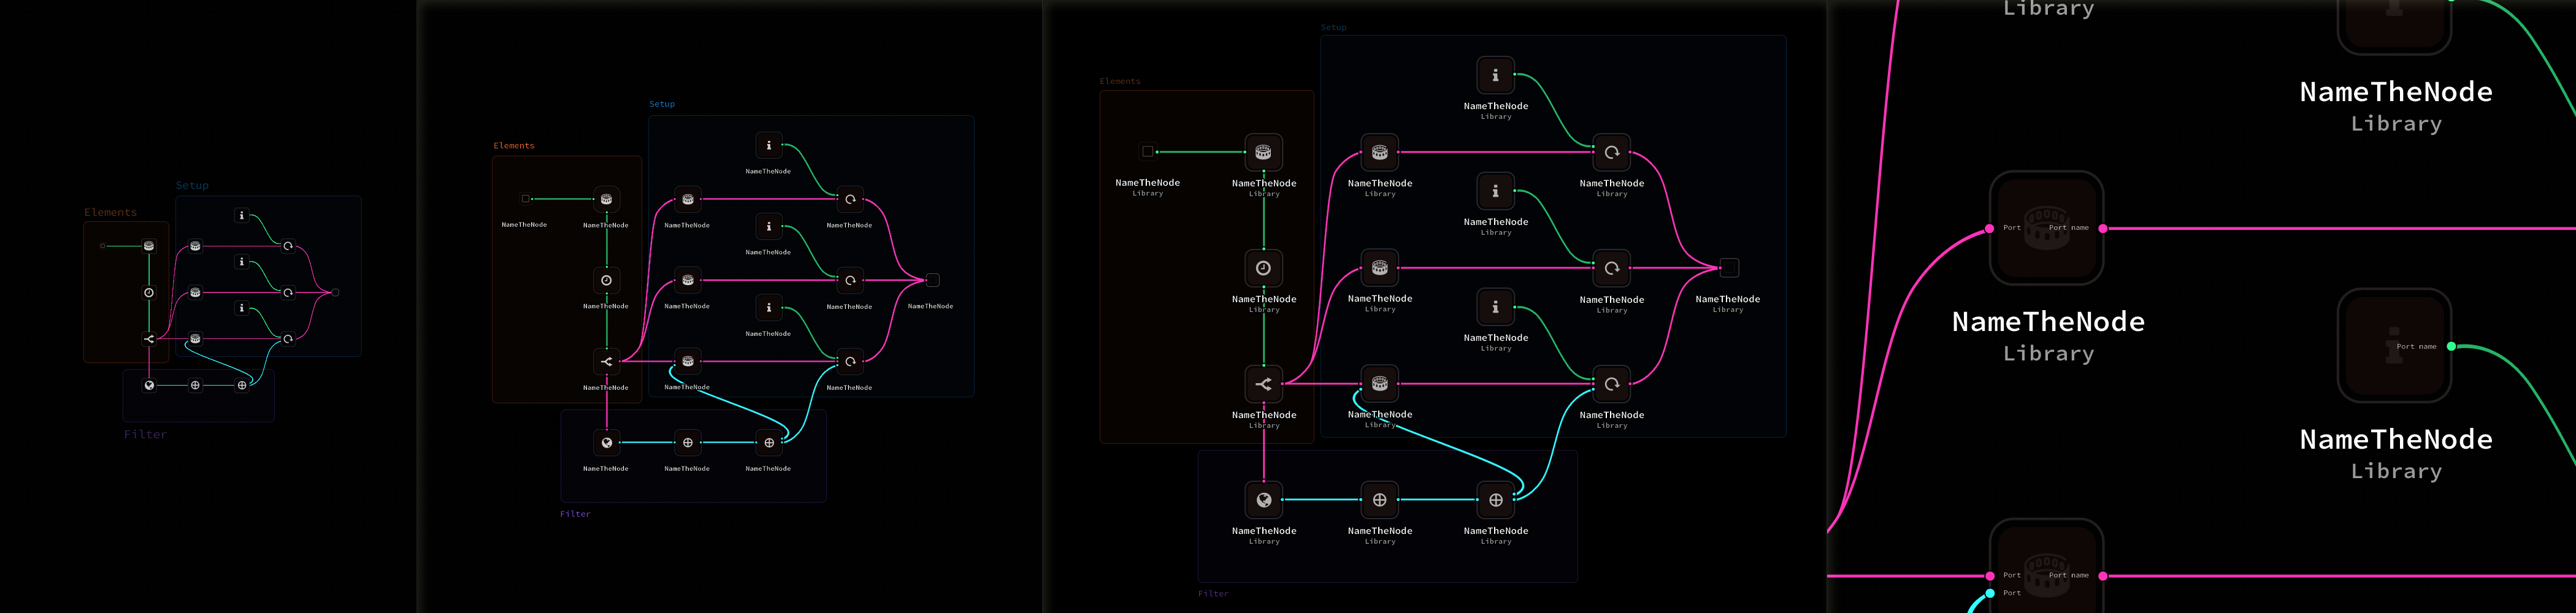The height and width of the screenshot is (613, 2576).
Task: Select the share node in the medium graph
Action: click(x=606, y=361)
